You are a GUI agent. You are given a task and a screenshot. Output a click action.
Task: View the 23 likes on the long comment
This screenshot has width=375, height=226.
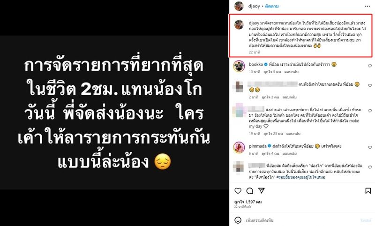pyautogui.click(x=273, y=134)
